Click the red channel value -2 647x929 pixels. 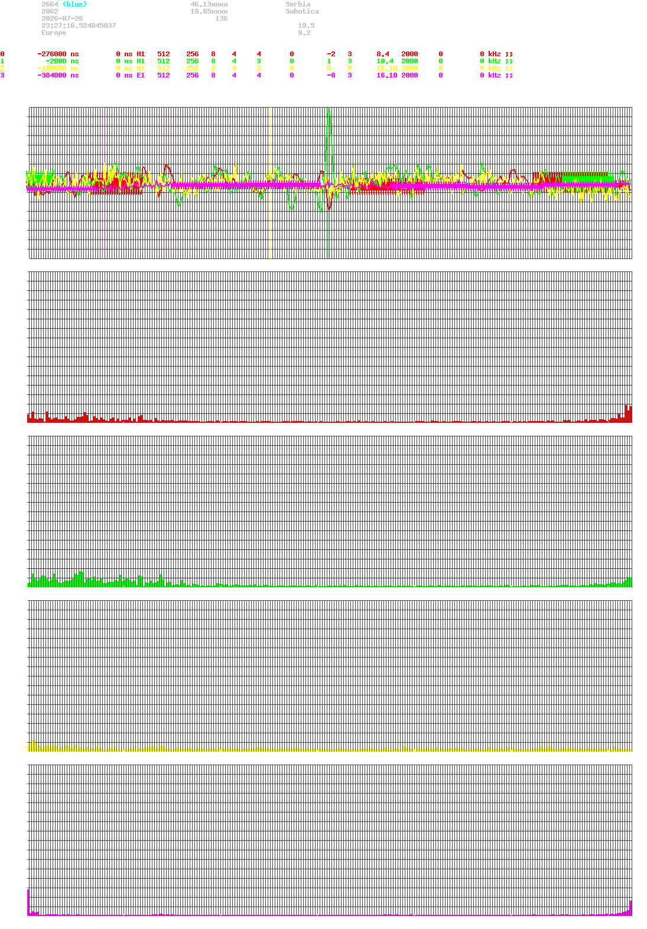tap(331, 54)
